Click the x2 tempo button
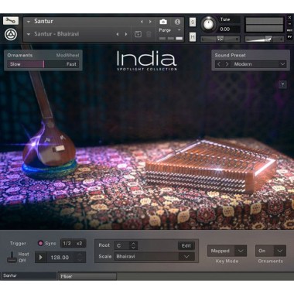The image size is (294, 294). 80,243
